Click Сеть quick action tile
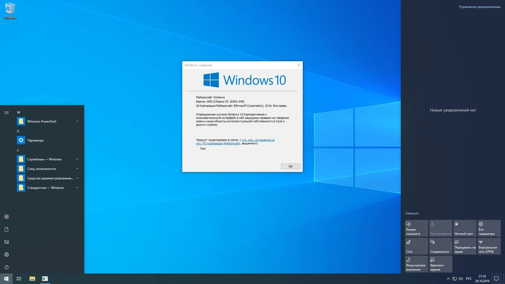Image resolution: width=505 pixels, height=284 pixels. click(x=417, y=246)
